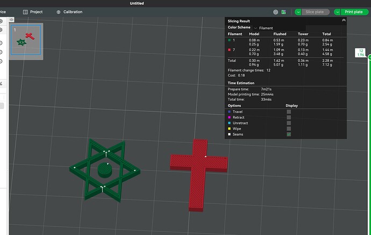
Task: Click the magenta Retract legend icon
Action: pos(229,117)
